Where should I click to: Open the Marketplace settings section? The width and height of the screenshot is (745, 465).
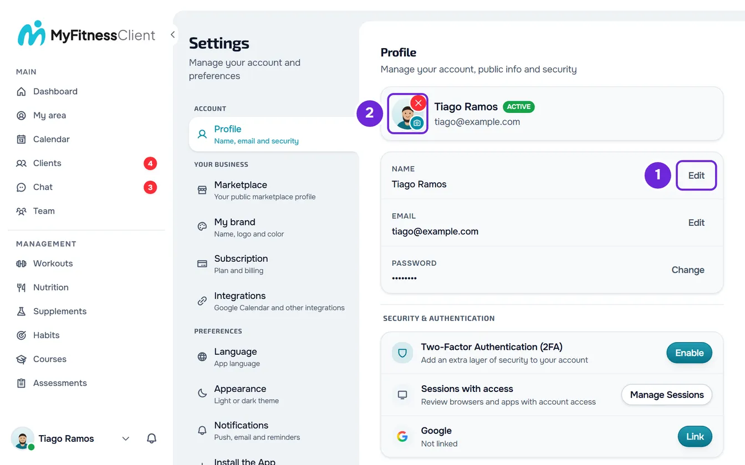(x=273, y=190)
